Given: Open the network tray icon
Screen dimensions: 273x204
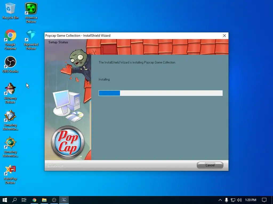Looking at the screenshot, I should (x=233, y=200).
